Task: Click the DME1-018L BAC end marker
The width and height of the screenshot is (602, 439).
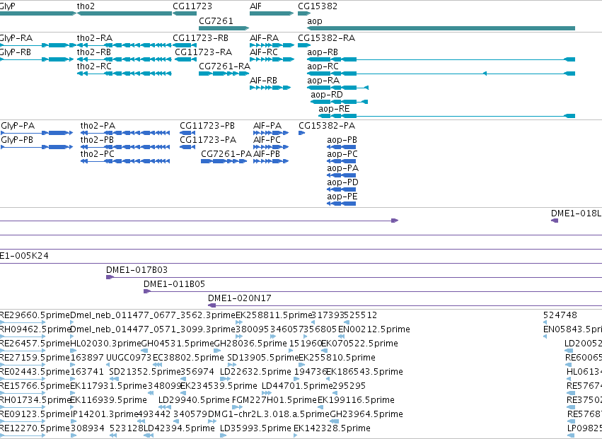Action: (x=555, y=221)
